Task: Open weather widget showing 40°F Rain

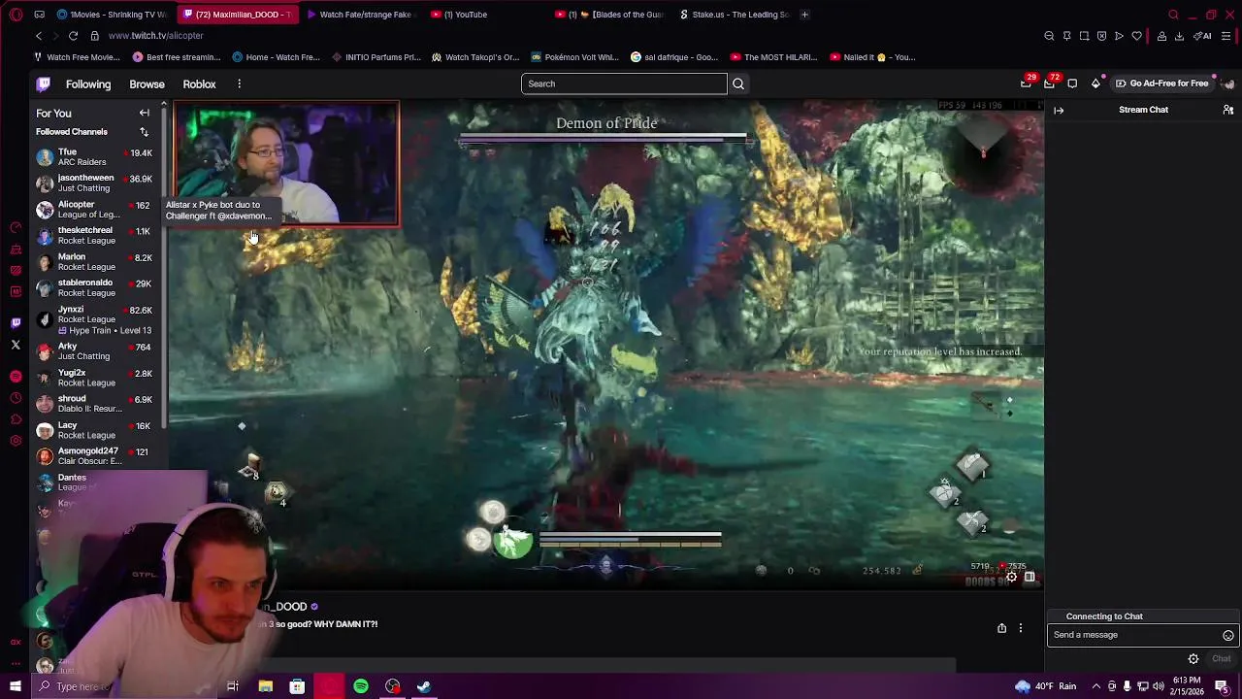Action: (1045, 686)
